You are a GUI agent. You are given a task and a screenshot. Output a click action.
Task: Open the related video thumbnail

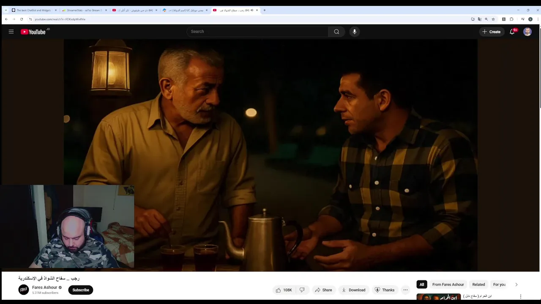coord(438,297)
